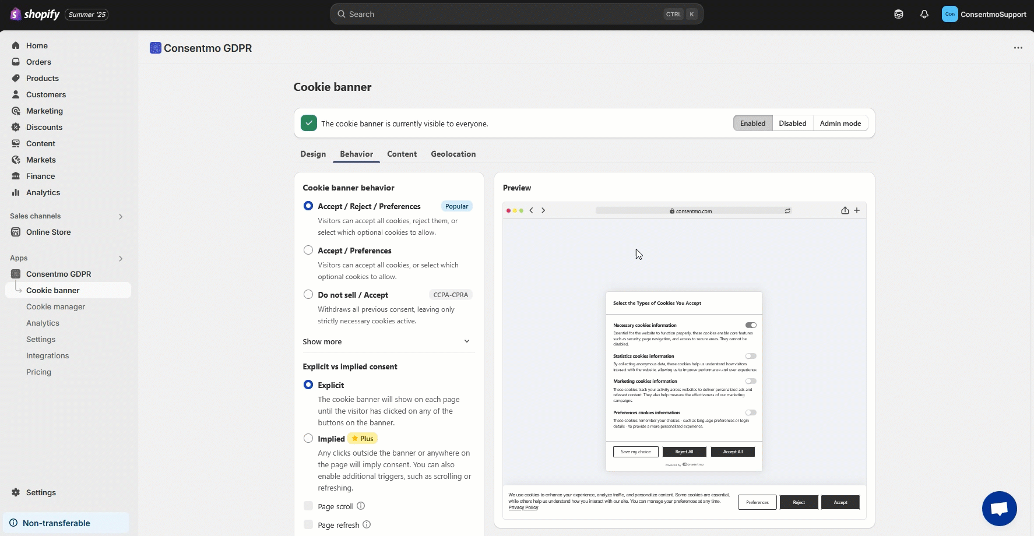Image resolution: width=1034 pixels, height=536 pixels.
Task: Select Explicit consent radio
Action: pyautogui.click(x=308, y=385)
